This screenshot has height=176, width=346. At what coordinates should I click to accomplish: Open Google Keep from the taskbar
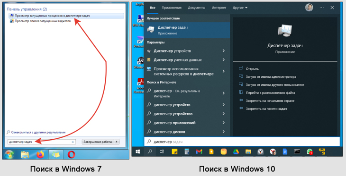[x=211, y=151]
